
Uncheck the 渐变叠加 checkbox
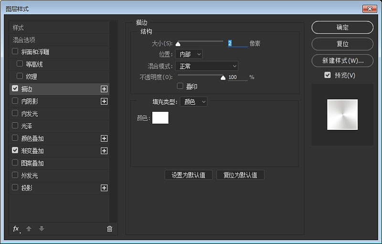click(x=15, y=150)
